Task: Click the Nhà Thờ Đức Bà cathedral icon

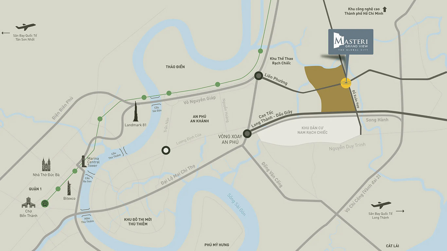Action: click(x=46, y=164)
